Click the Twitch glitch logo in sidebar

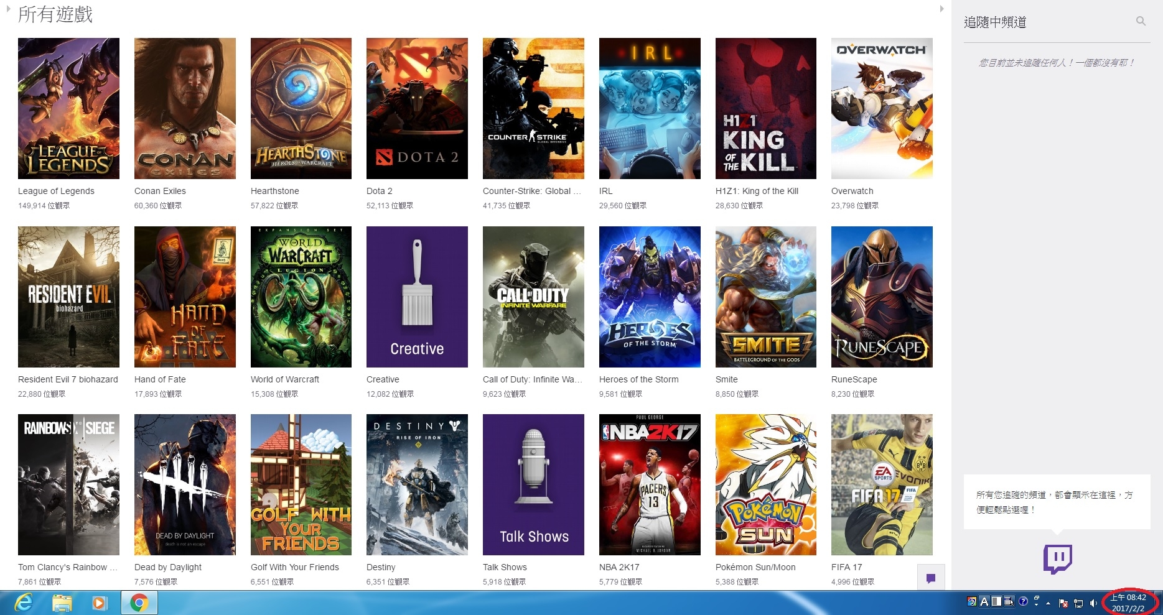coord(1057,558)
